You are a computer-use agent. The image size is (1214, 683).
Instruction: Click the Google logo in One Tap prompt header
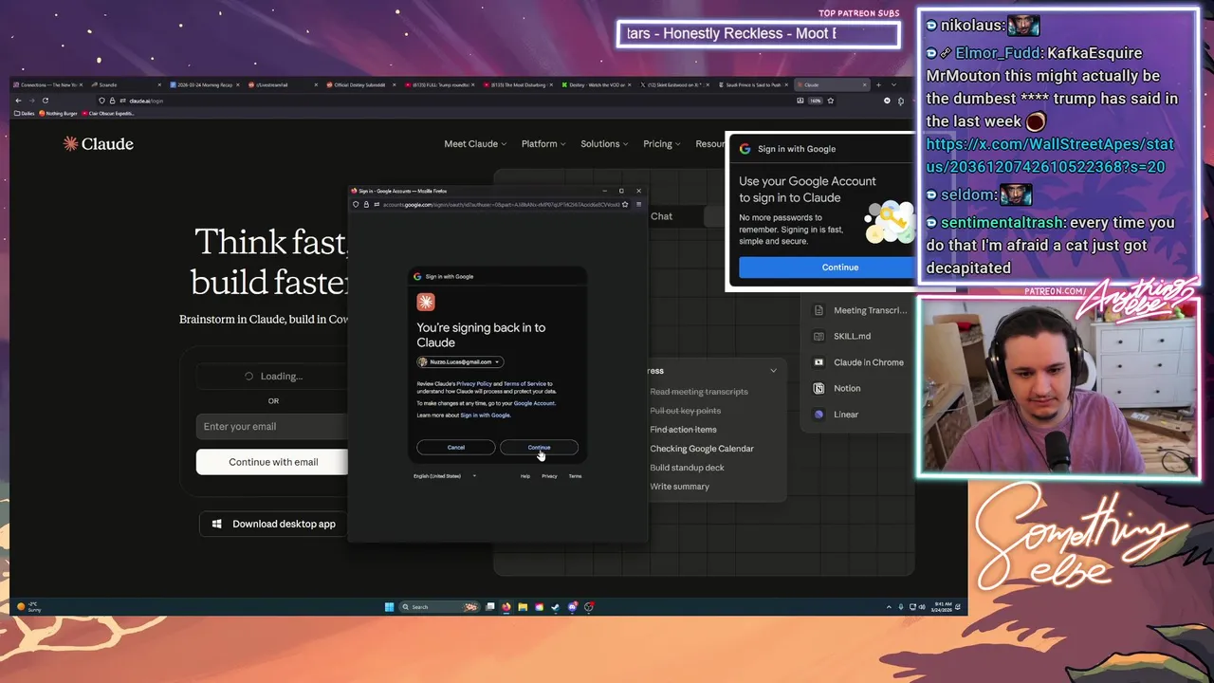click(x=745, y=149)
